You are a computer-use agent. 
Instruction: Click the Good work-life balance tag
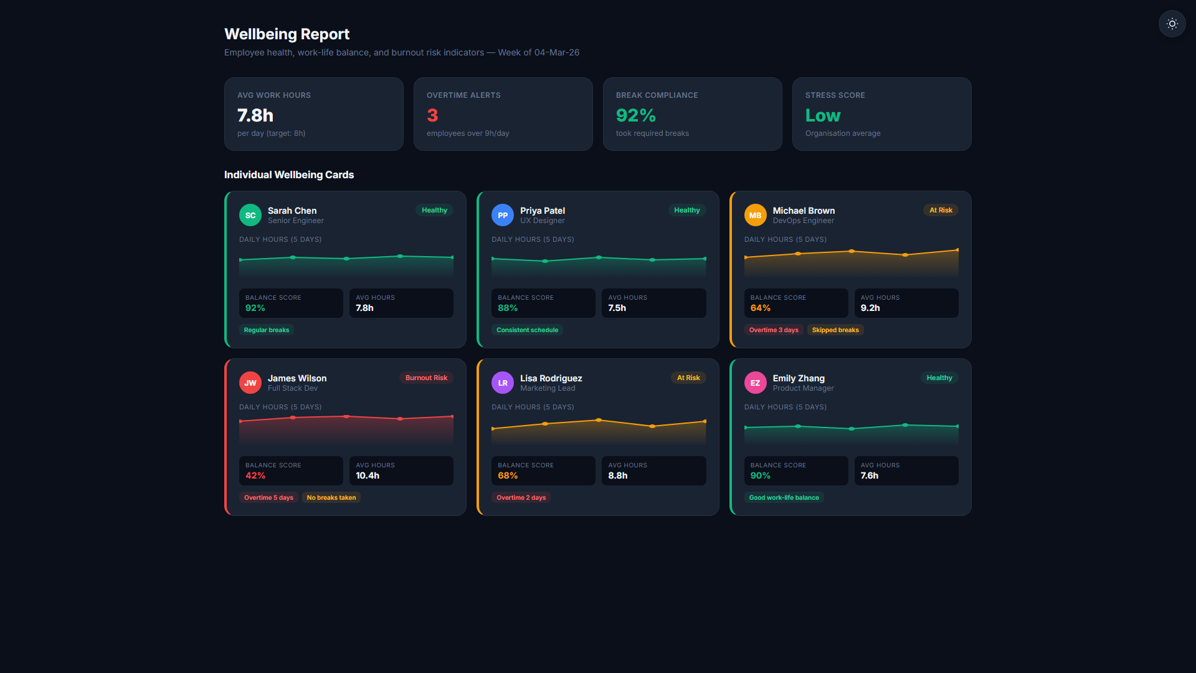(x=784, y=498)
